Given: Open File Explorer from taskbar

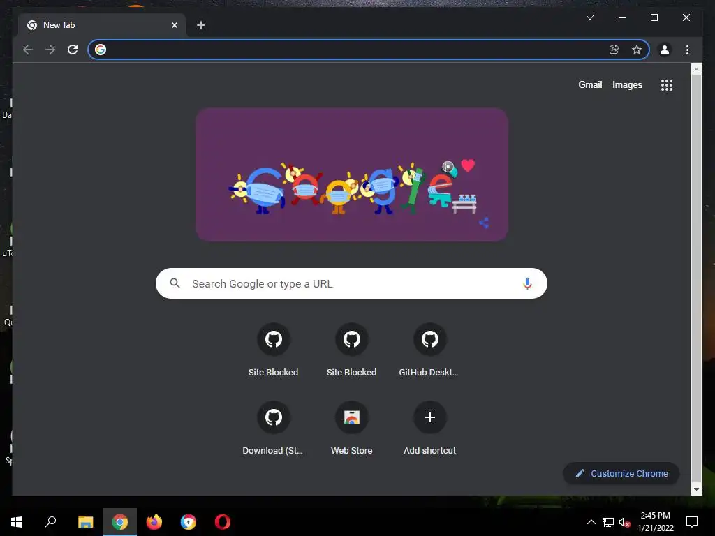Looking at the screenshot, I should click(x=86, y=522).
